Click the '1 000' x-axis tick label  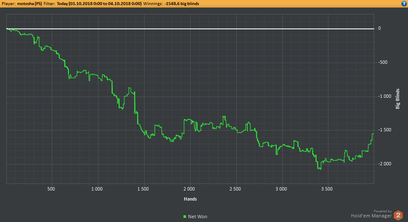[97, 189]
